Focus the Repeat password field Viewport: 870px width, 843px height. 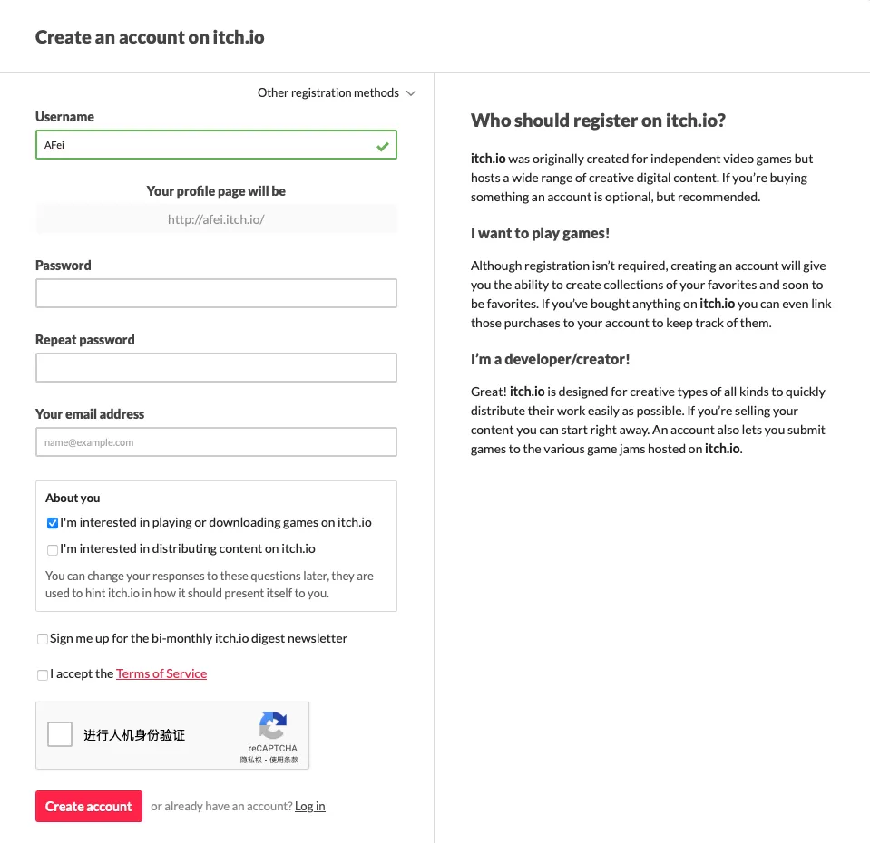(x=216, y=367)
